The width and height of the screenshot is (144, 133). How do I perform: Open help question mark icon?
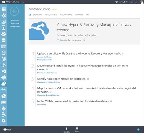click(138, 129)
